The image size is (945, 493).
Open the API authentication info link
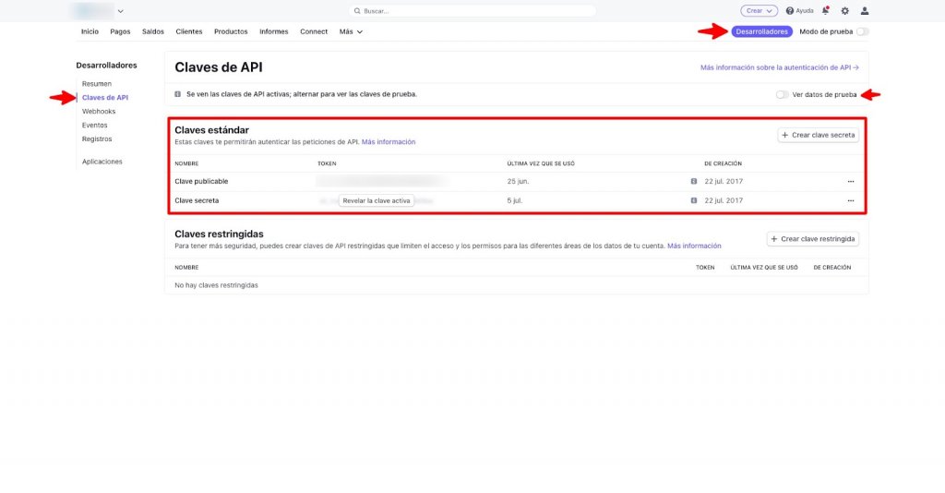click(x=779, y=67)
